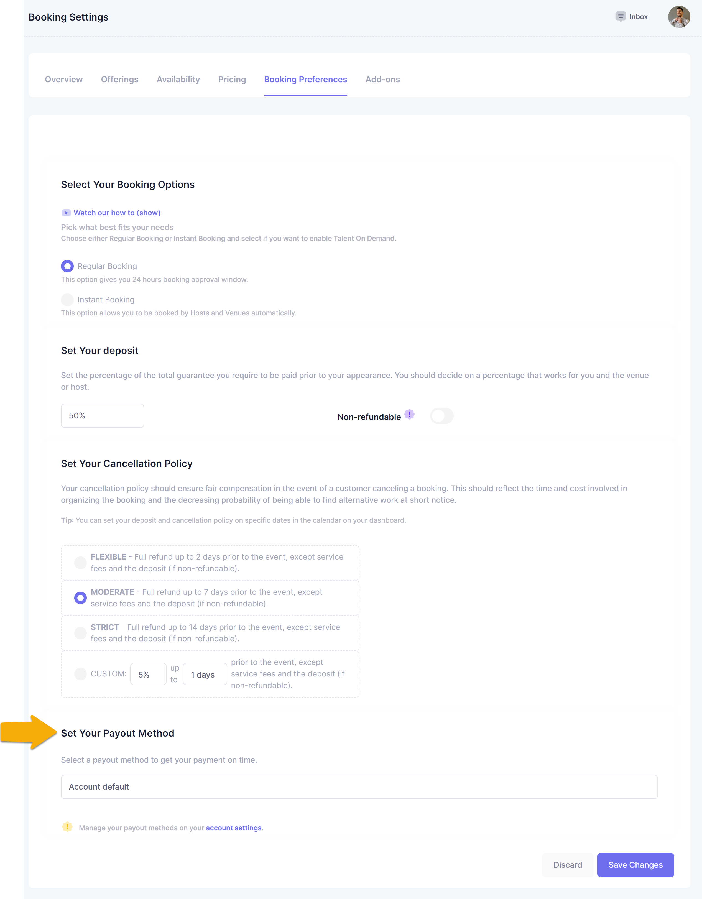Switch to the Availability tab
Viewport: 702px width, 899px height.
tap(178, 80)
